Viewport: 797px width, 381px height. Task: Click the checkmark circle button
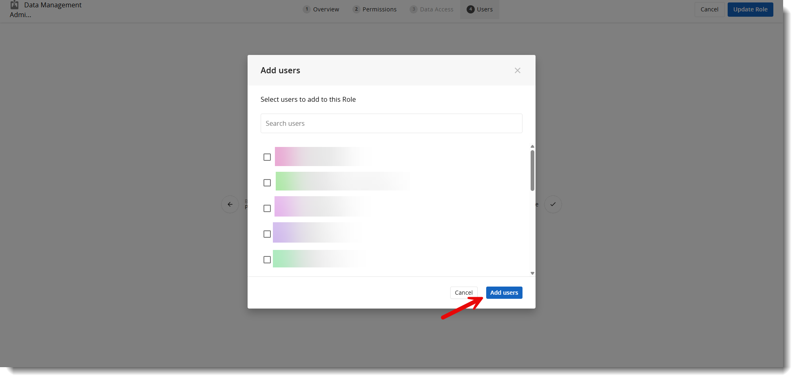pyautogui.click(x=553, y=204)
